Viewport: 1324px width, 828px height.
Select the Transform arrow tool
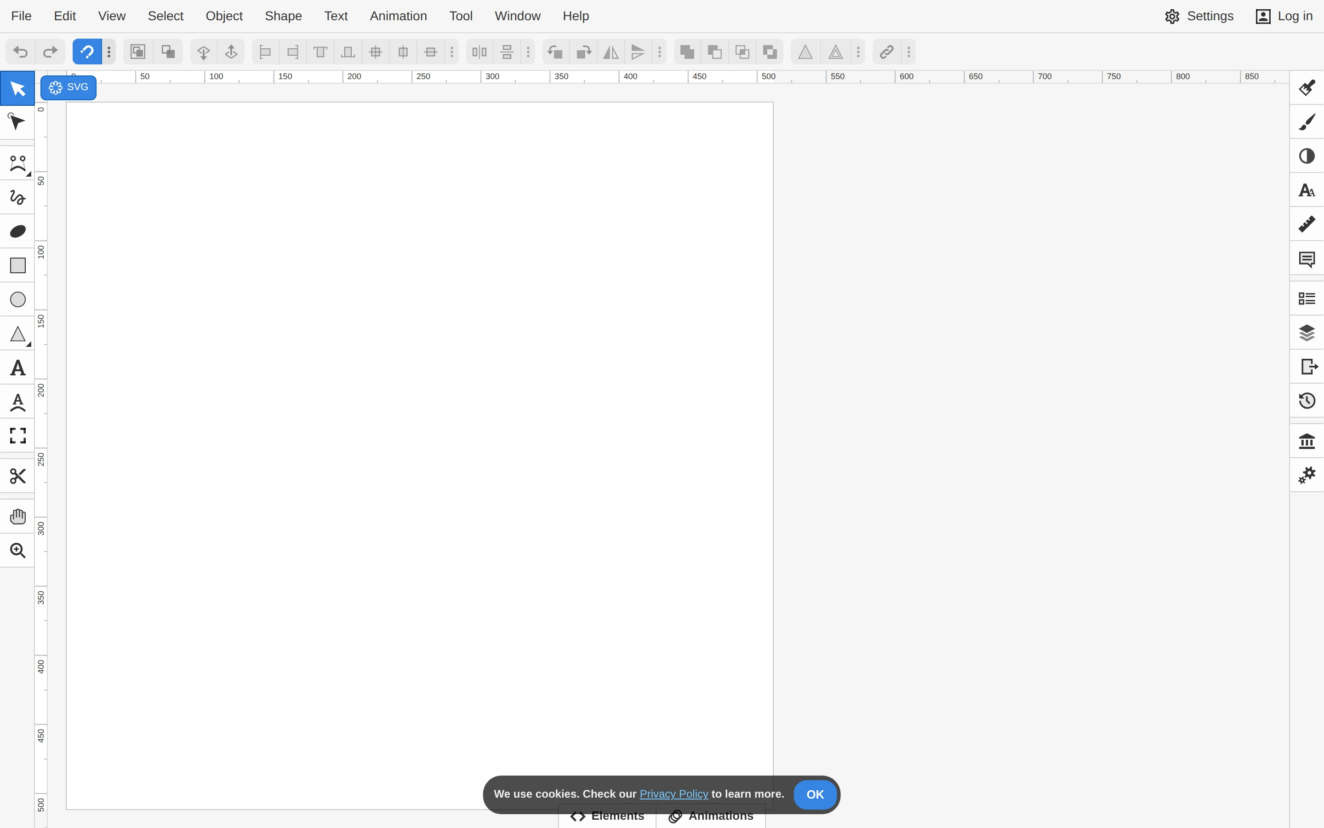17,88
